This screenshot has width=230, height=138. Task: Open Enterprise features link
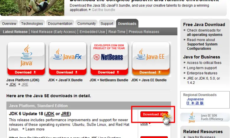point(202,73)
